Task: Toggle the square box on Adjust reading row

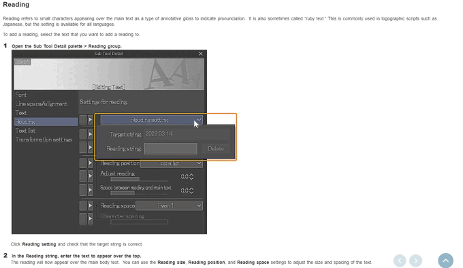Action: pos(83,176)
